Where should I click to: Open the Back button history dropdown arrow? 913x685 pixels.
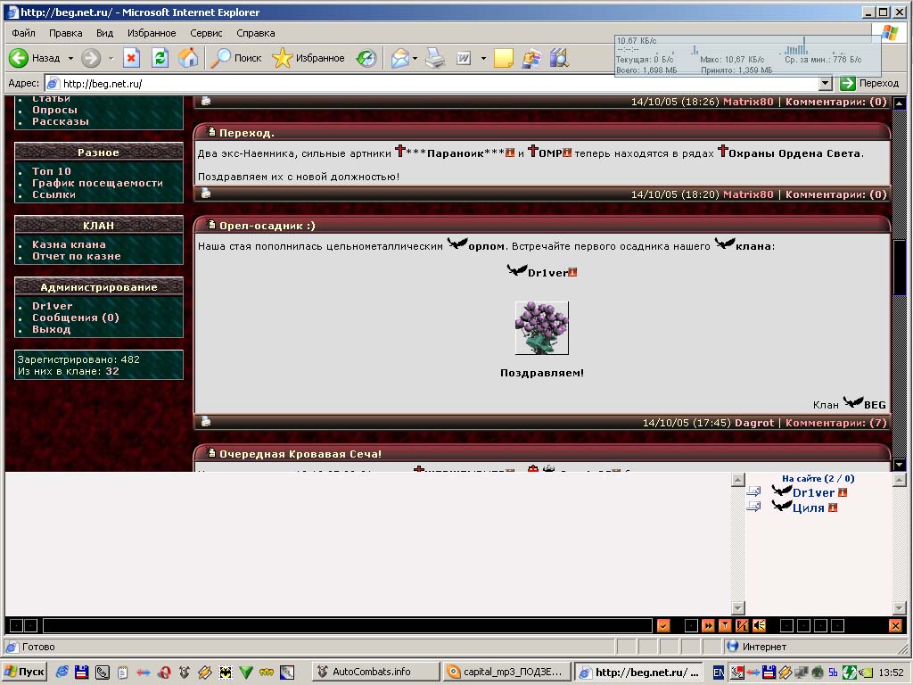pos(70,58)
